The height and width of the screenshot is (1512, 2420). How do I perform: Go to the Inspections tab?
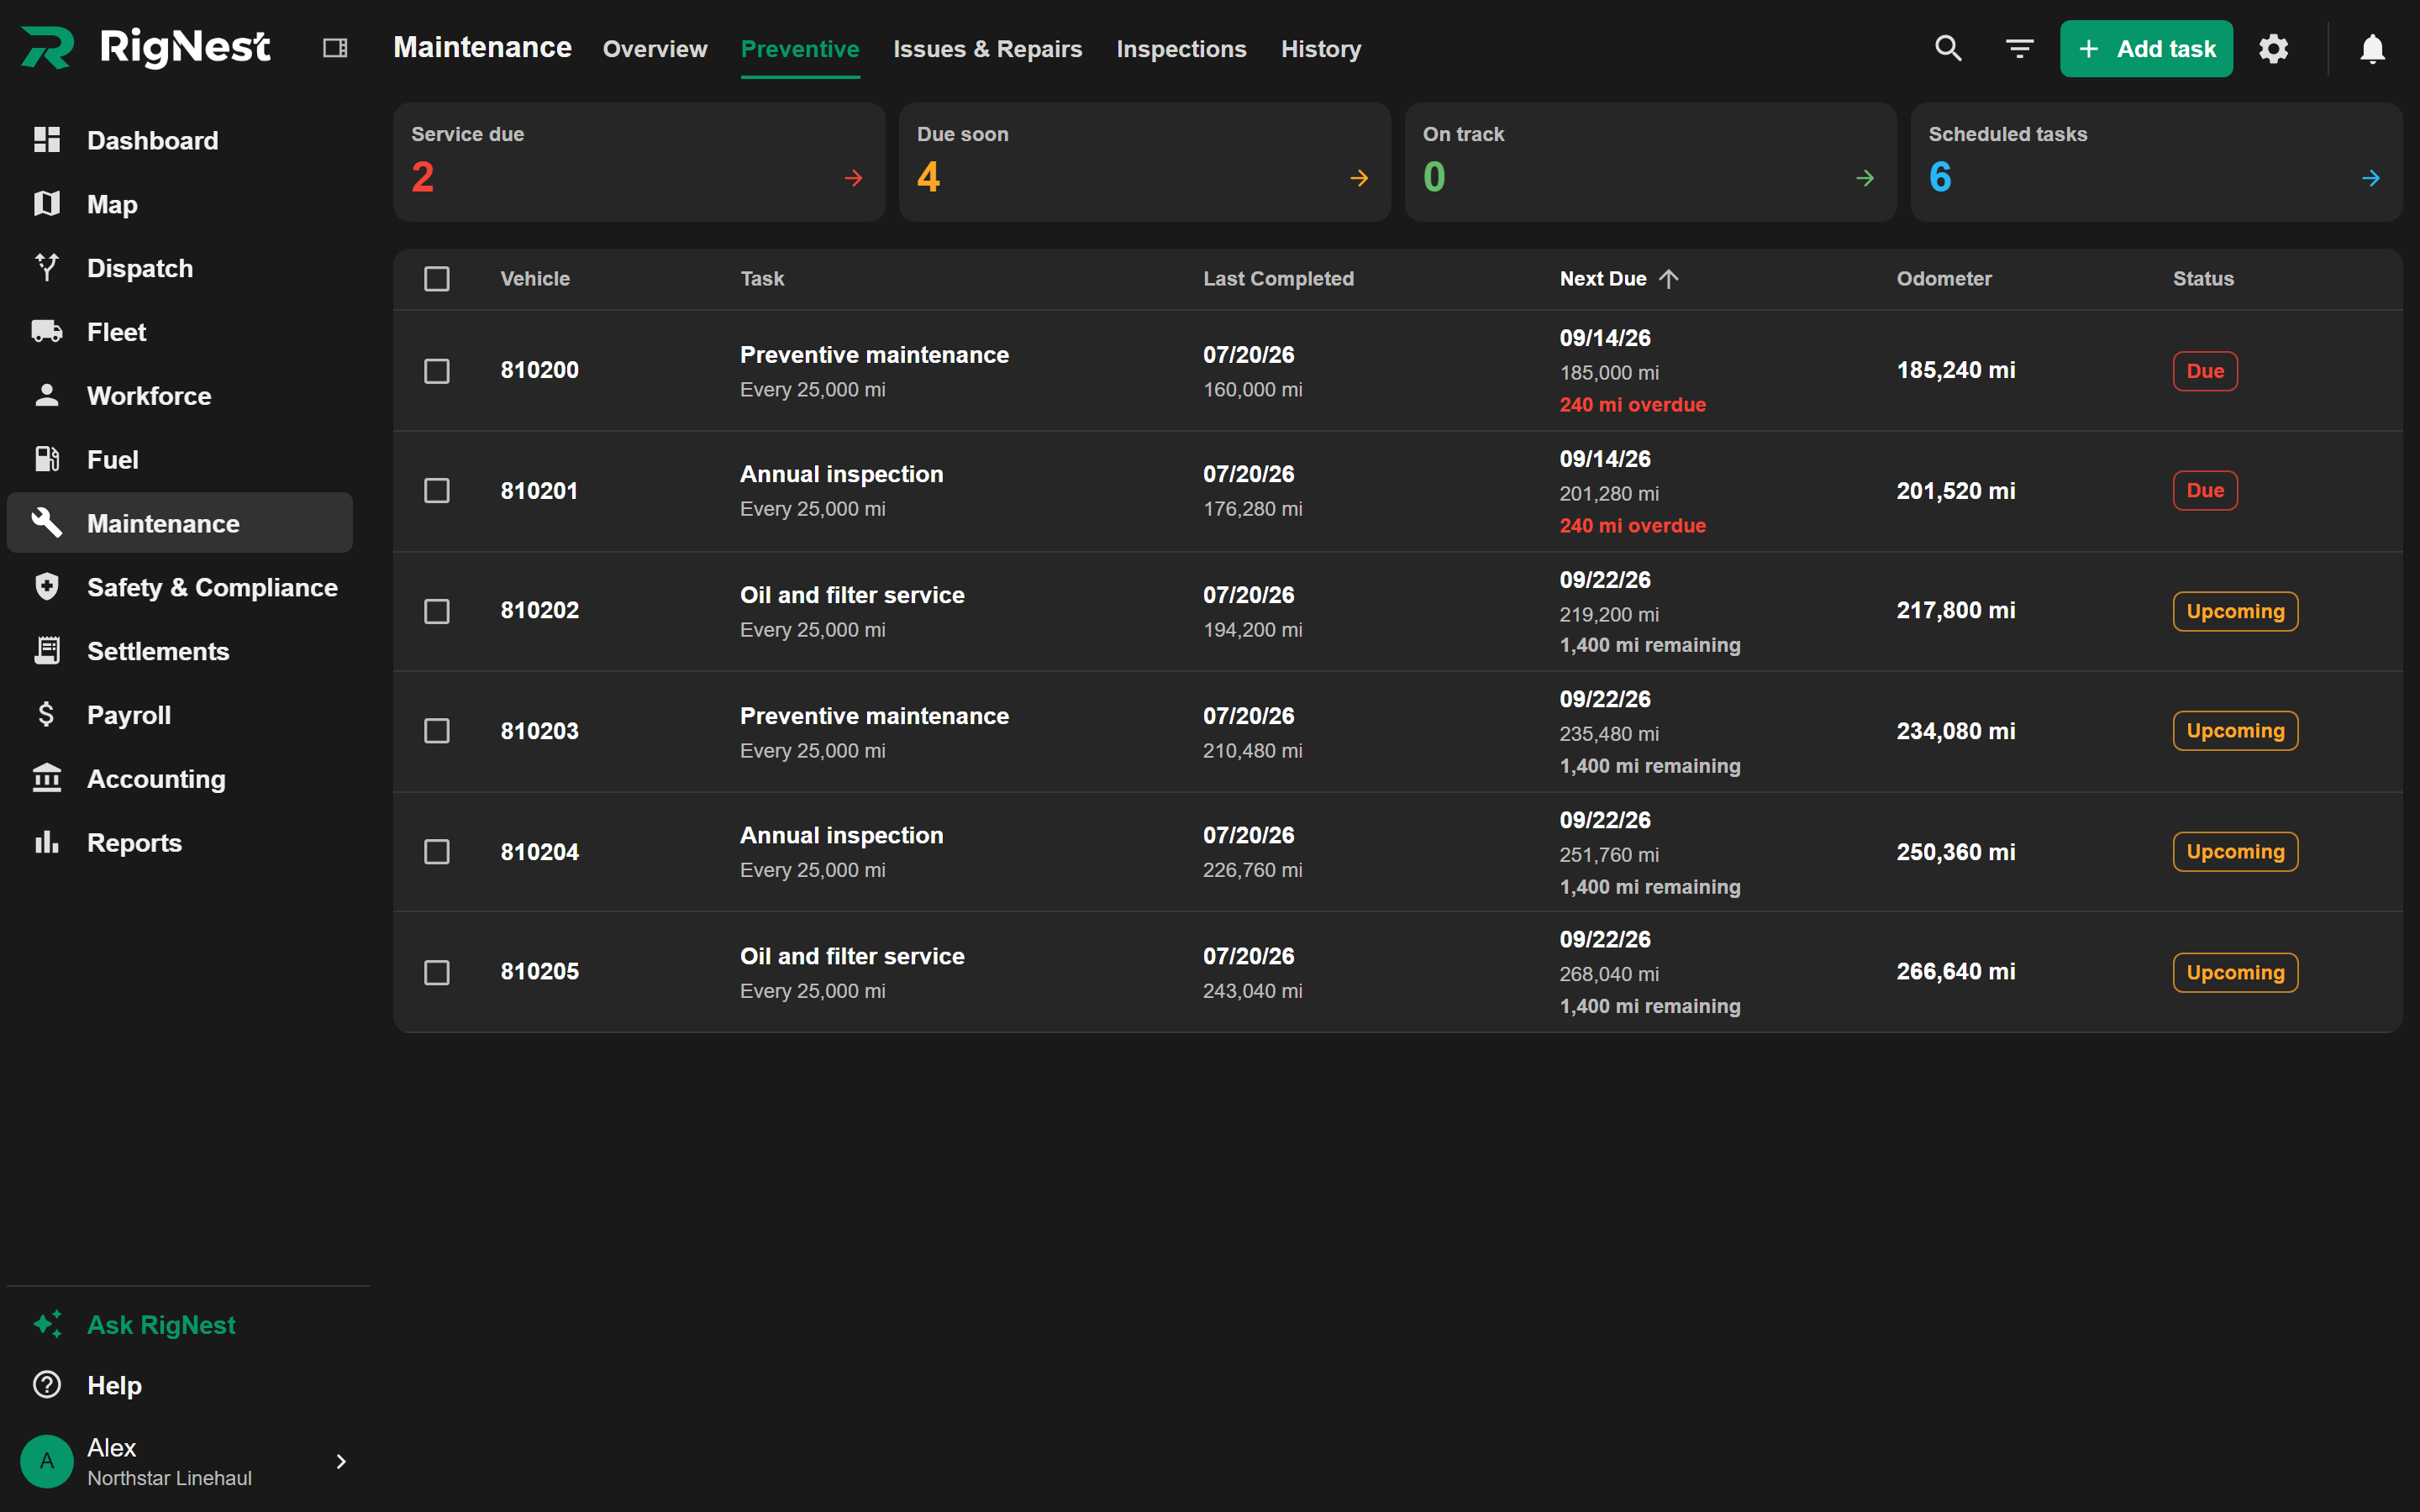(x=1181, y=49)
